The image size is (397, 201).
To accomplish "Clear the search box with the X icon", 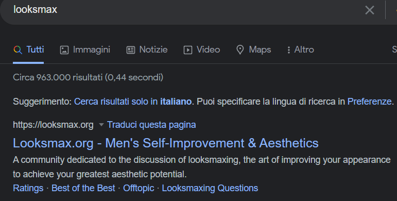I will pyautogui.click(x=369, y=10).
